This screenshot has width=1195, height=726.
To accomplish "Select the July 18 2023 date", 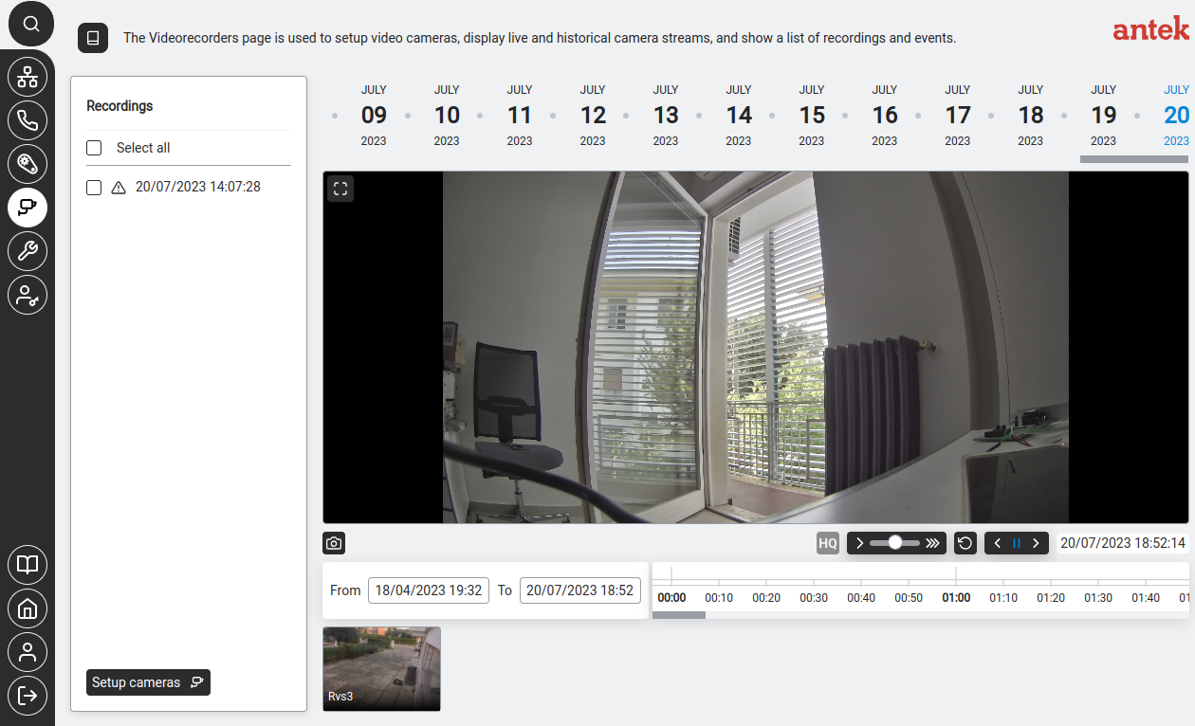I will (1031, 116).
